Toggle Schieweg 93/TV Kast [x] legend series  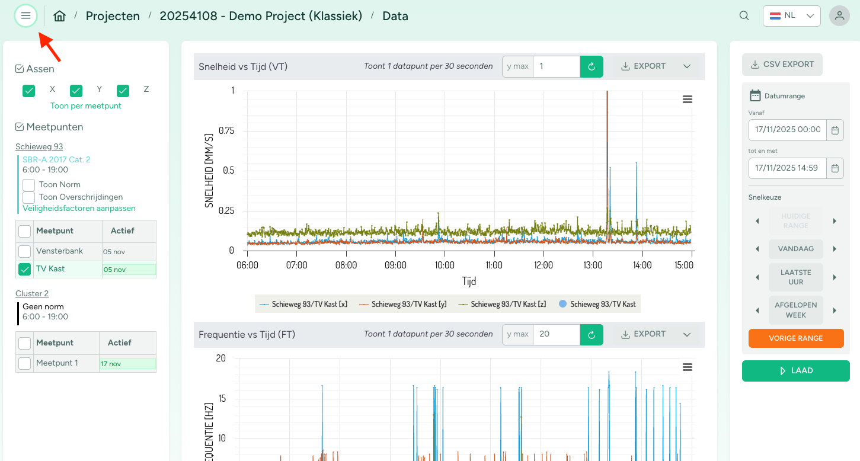click(303, 305)
